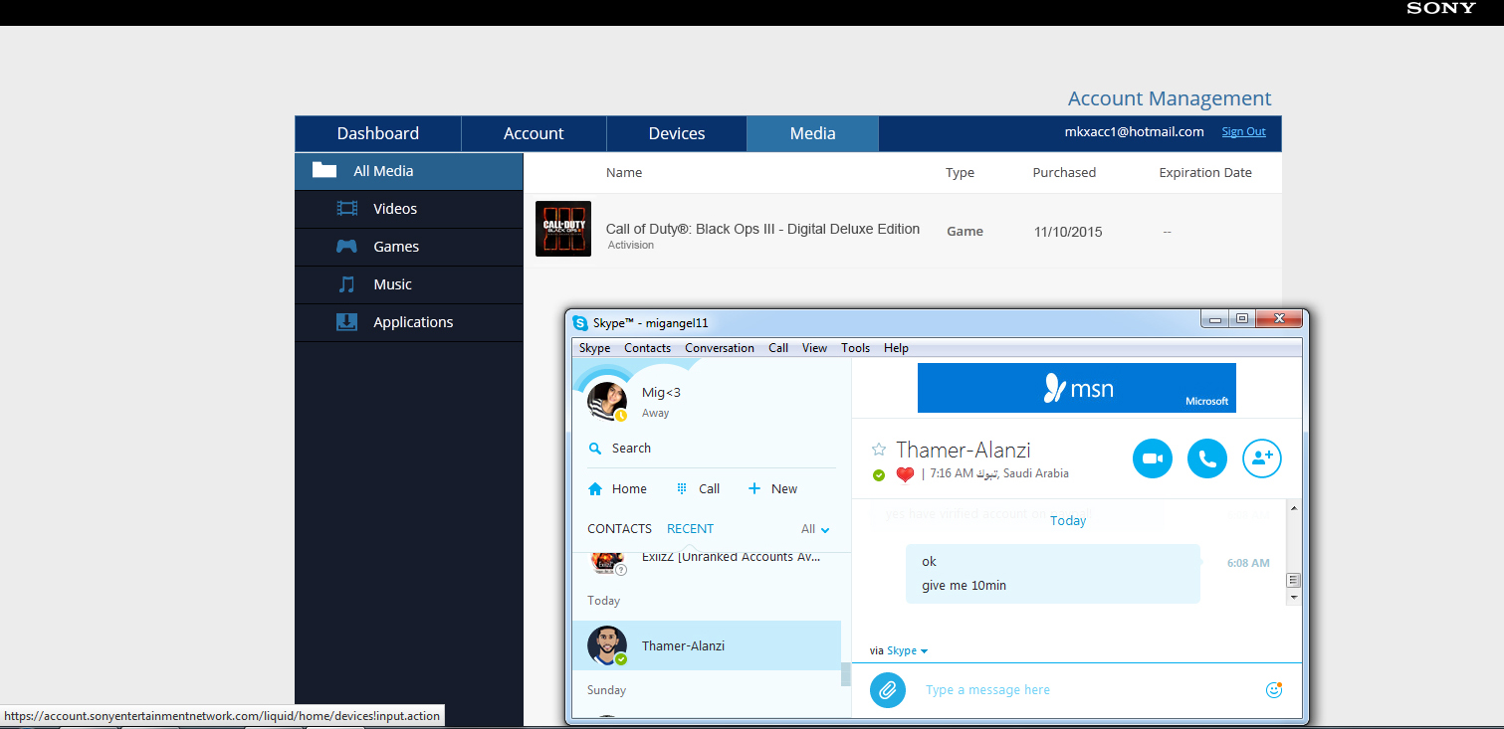This screenshot has width=1504, height=729.
Task: Click the Skype search magnifier icon
Action: pyautogui.click(x=595, y=449)
